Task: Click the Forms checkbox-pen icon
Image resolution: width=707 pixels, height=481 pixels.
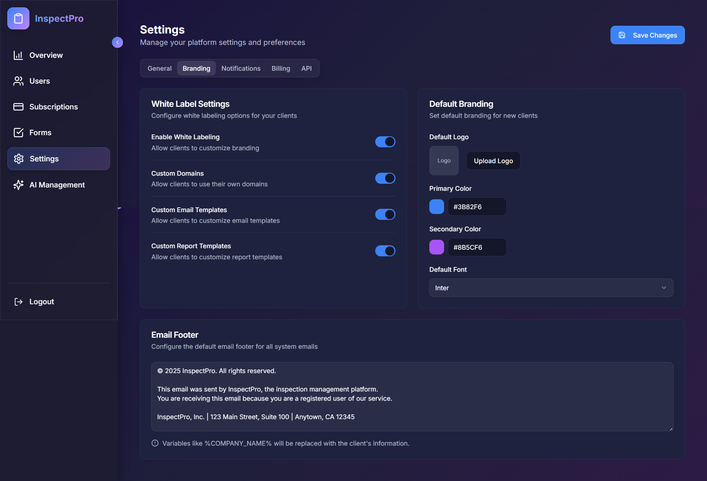Action: 18,133
